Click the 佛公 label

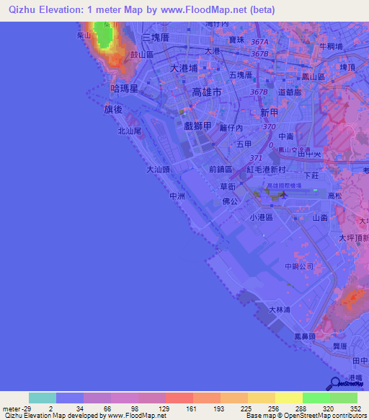coord(230,201)
